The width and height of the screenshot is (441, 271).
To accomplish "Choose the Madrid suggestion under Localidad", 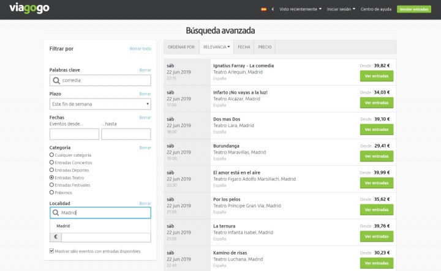I will coord(63,226).
